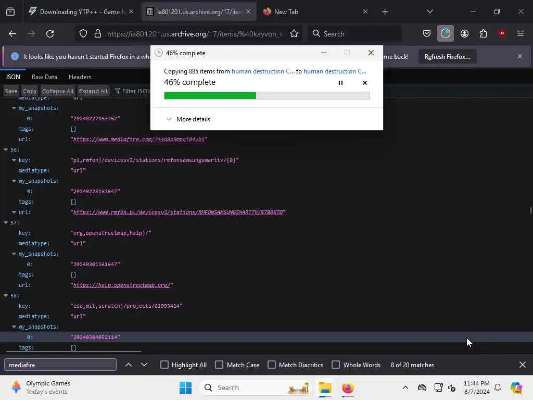Click the Firefox search box
Screen dimensions: 533x400
point(355,34)
